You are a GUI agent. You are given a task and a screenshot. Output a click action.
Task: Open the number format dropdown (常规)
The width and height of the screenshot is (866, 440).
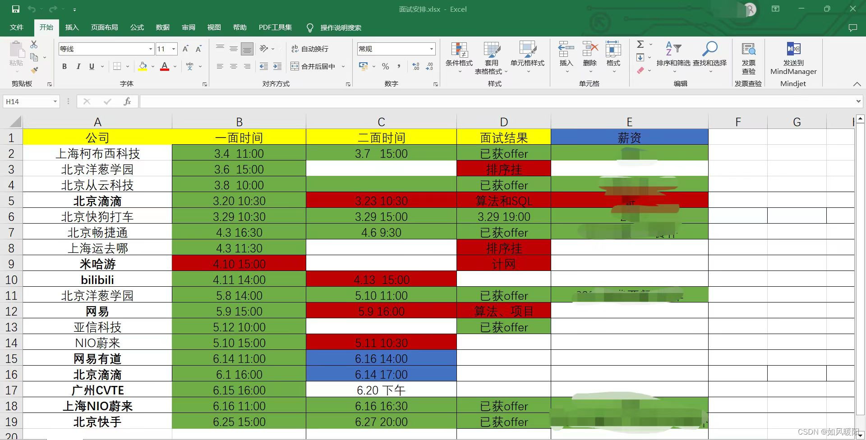pyautogui.click(x=431, y=49)
